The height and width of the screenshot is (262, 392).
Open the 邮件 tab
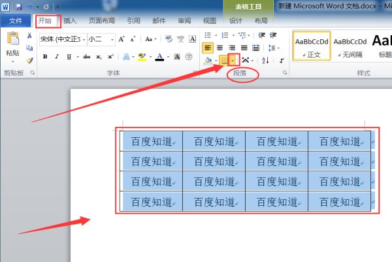[159, 20]
